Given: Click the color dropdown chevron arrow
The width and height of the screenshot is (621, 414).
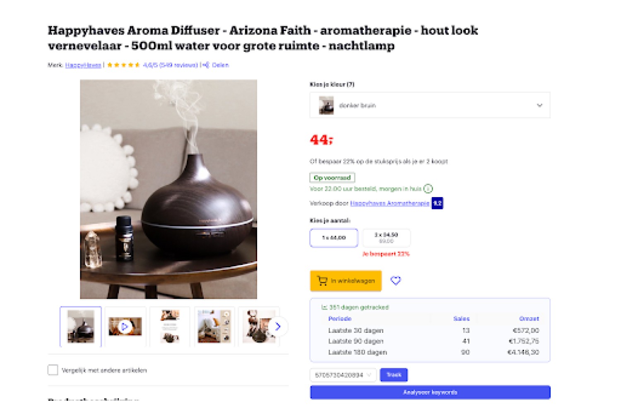Looking at the screenshot, I should coord(539,105).
